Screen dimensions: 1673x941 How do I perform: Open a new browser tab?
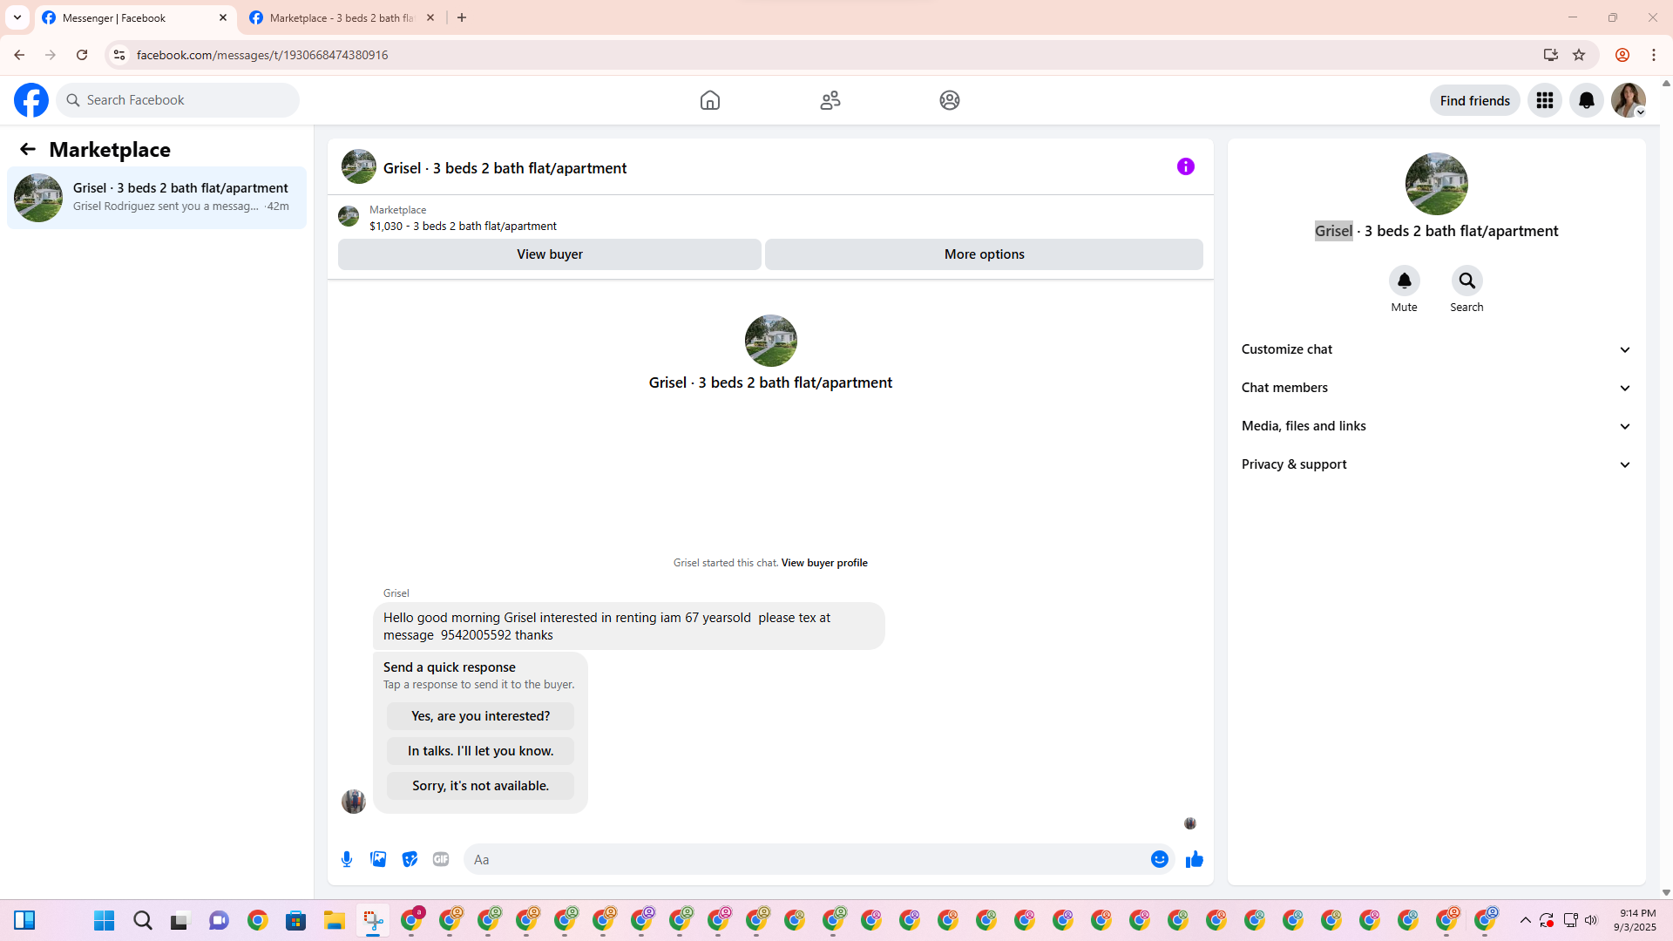click(x=462, y=17)
